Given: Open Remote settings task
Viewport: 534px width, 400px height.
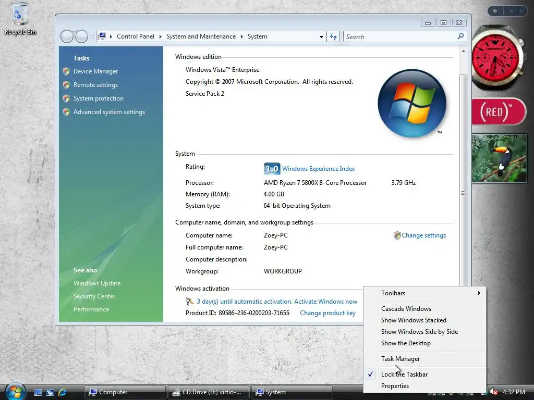Looking at the screenshot, I should click(x=95, y=85).
